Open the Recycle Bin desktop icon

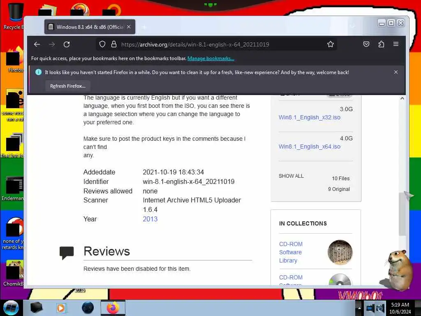click(x=14, y=16)
